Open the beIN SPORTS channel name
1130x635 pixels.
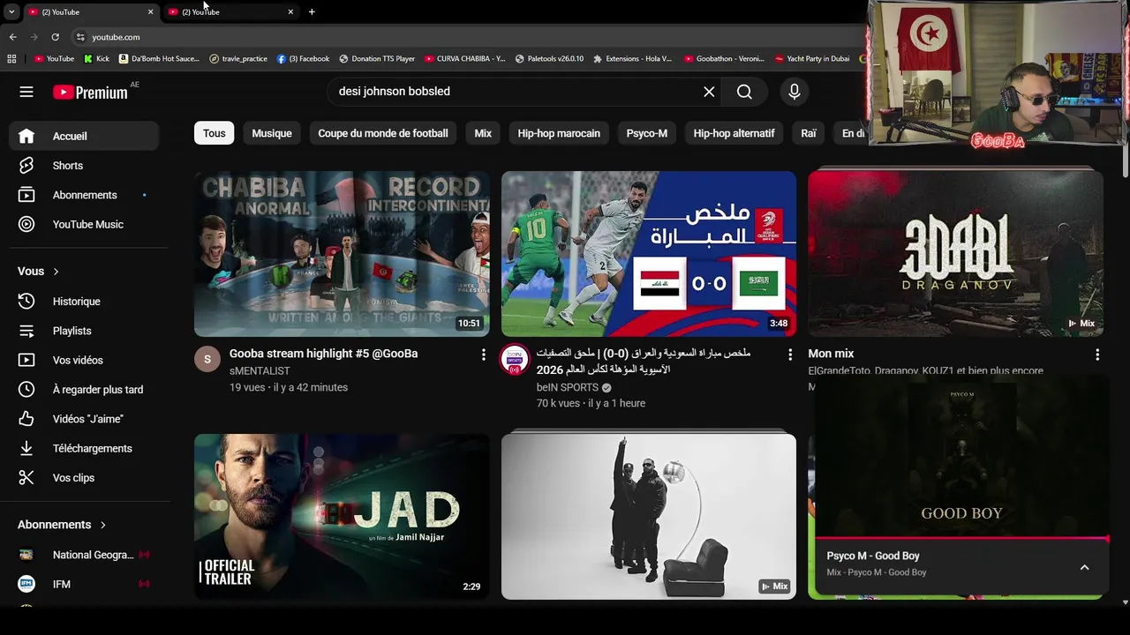(568, 387)
